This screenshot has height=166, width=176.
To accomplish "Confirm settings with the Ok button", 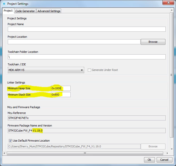I will click(x=149, y=160).
